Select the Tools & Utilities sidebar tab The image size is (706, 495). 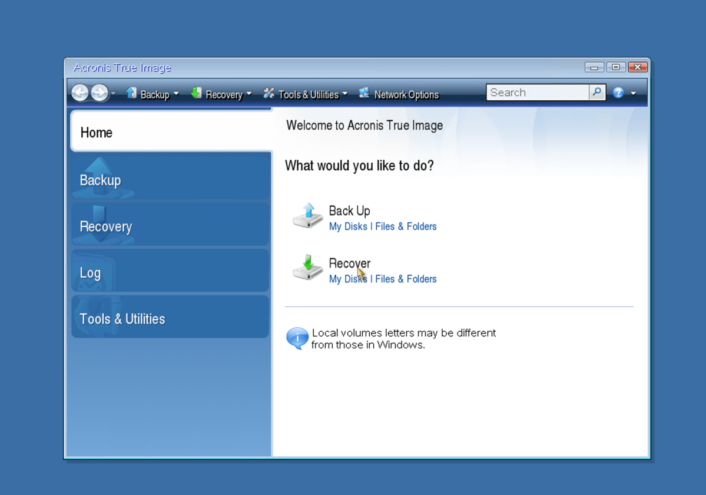[170, 317]
